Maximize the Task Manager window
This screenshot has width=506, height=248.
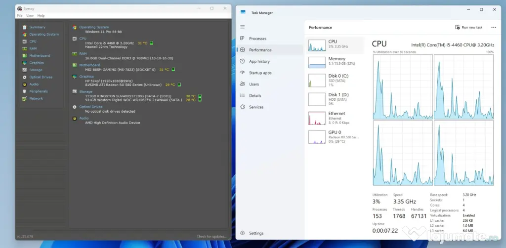481,10
